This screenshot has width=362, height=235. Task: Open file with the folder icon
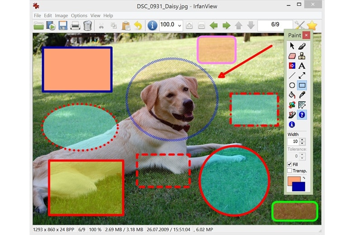pos(39,25)
